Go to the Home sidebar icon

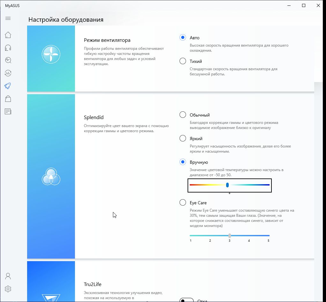(8, 35)
